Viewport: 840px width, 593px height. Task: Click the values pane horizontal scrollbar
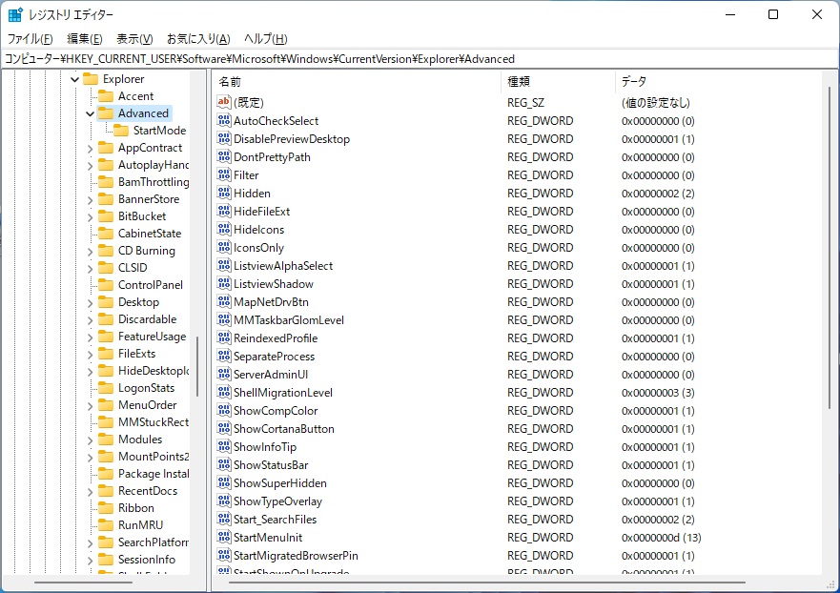[486, 582]
